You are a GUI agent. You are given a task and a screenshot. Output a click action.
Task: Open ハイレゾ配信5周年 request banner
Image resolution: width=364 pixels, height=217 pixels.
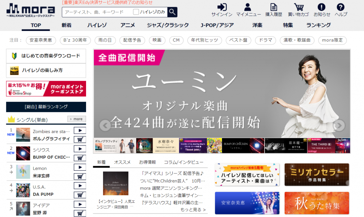[x=247, y=174]
